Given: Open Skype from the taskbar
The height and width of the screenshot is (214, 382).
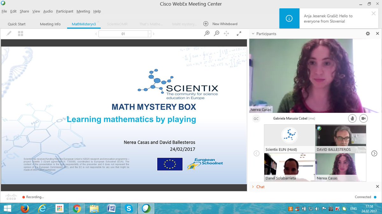Looking at the screenshot, I should (129, 208).
